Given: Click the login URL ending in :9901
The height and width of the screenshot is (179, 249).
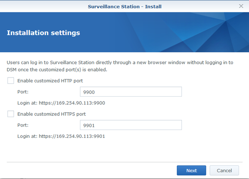Looking at the screenshot, I should coord(72,136).
